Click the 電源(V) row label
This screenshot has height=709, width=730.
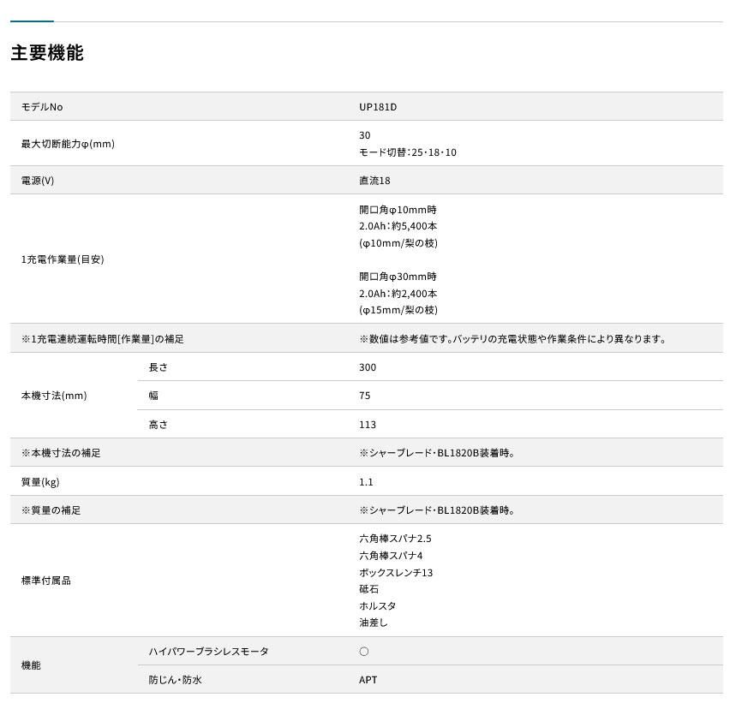[38, 181]
